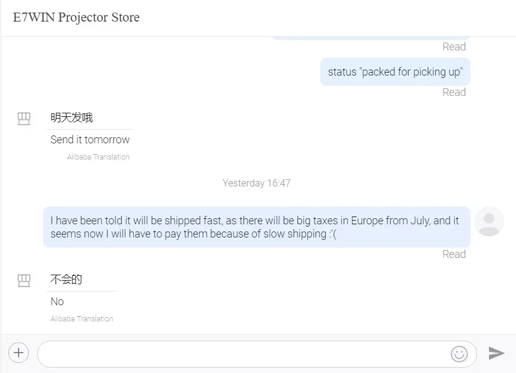This screenshot has height=373, width=516.
Task: Click 'Read' status under taxes message
Action: pyautogui.click(x=454, y=254)
